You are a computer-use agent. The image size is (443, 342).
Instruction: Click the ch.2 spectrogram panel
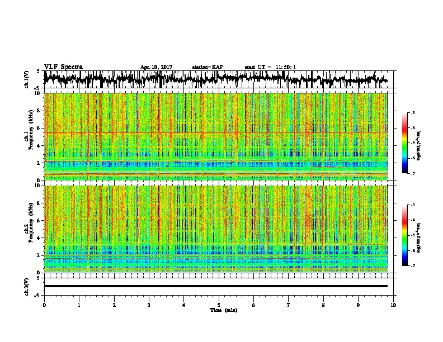[x=216, y=229]
